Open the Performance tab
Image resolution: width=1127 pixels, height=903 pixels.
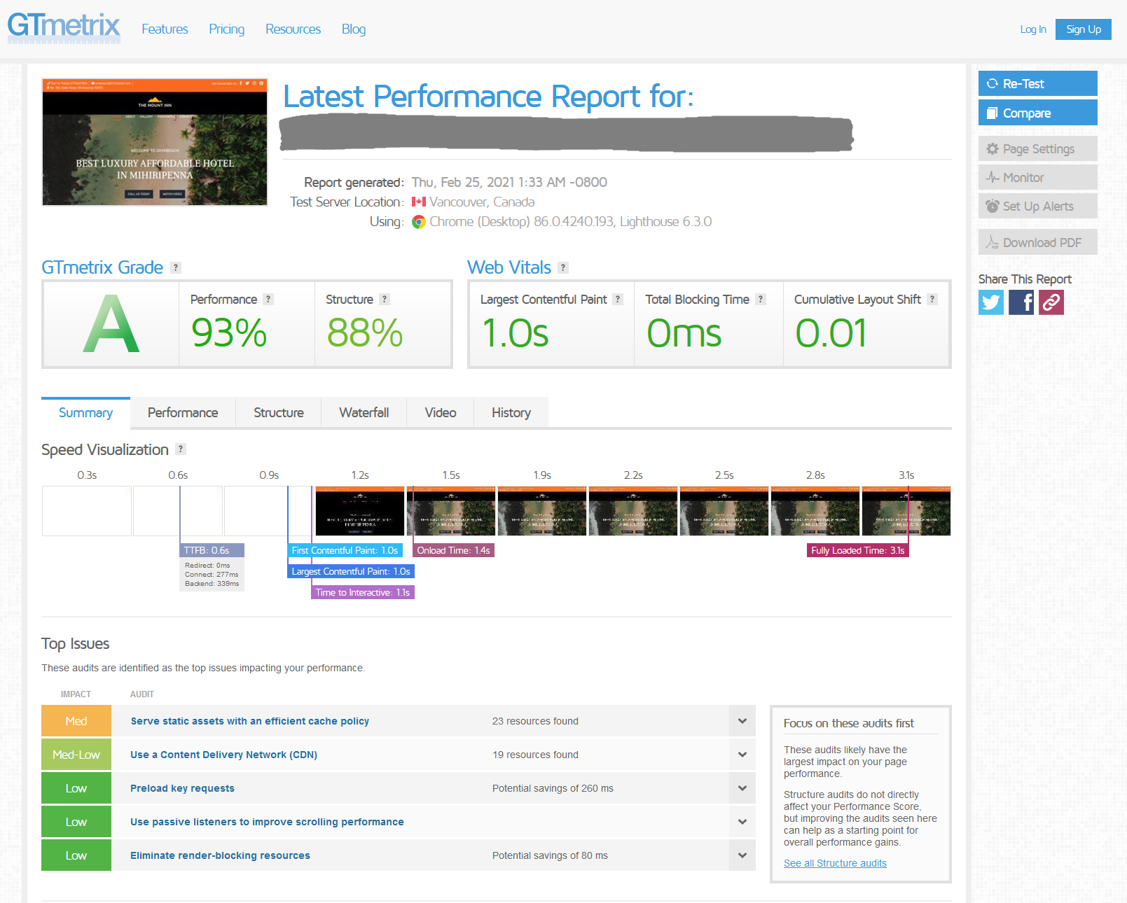182,412
